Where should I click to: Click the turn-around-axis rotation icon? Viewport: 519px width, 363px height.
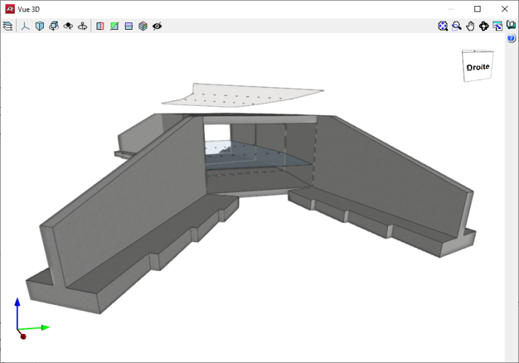pyautogui.click(x=82, y=26)
